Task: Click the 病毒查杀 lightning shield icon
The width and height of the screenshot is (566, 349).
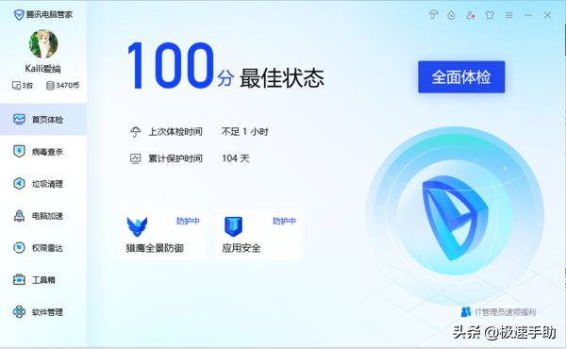Action: click(x=19, y=151)
